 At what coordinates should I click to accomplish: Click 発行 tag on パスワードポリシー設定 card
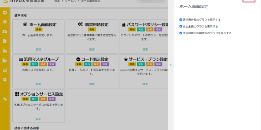(x=141, y=30)
